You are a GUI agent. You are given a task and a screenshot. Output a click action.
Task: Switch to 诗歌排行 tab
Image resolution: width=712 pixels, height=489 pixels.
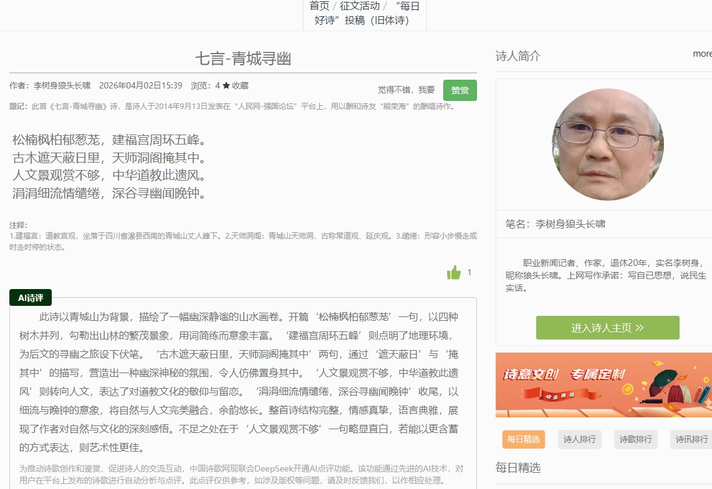coord(635,439)
